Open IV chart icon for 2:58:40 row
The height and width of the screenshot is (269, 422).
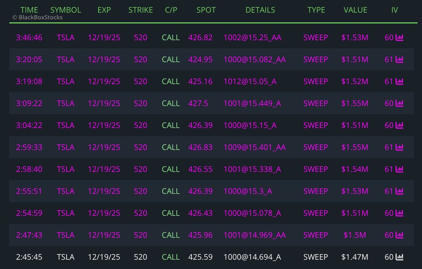click(x=399, y=169)
